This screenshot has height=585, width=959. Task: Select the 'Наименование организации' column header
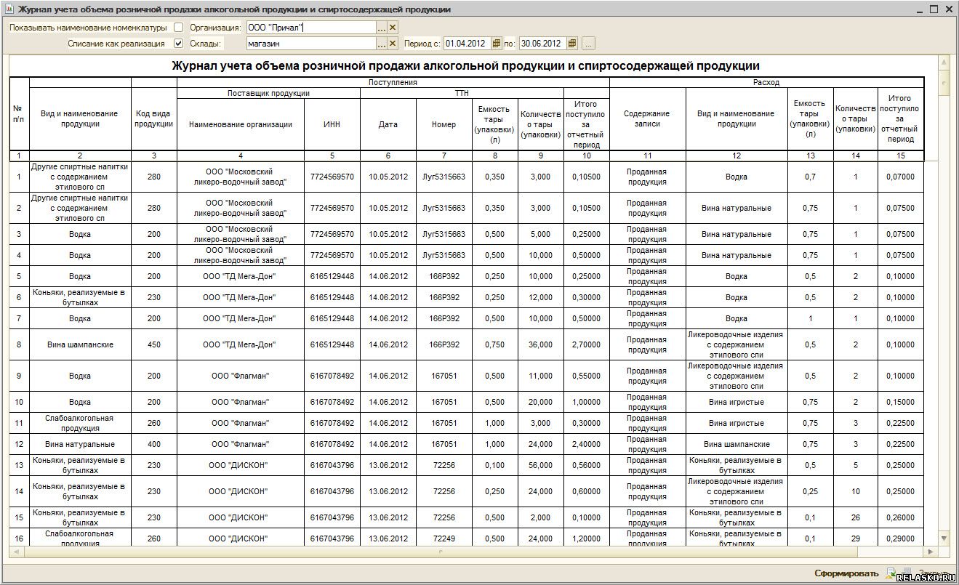click(x=241, y=124)
